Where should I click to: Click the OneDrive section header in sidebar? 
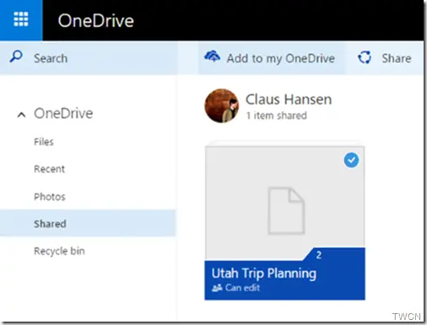coord(64,113)
